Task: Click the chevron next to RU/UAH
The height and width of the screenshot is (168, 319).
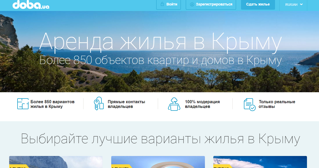Action: pos(301,4)
